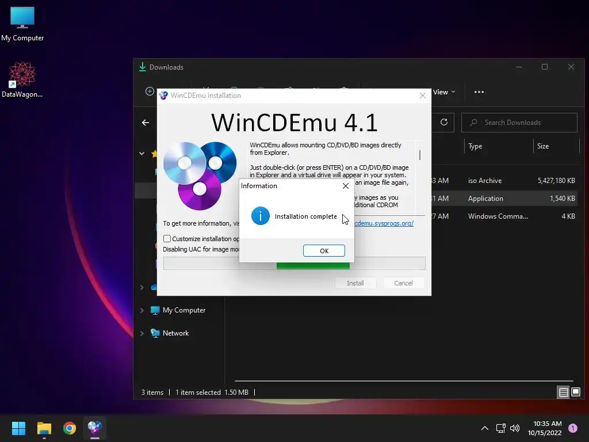
Task: Click the WinCDEmu taskbar icon
Action: click(95, 428)
